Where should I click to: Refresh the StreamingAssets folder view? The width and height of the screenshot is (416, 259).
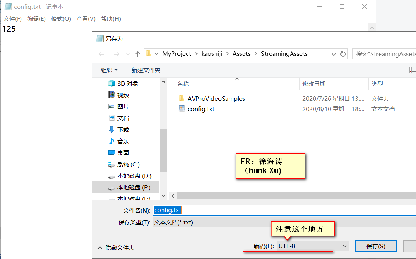point(343,54)
